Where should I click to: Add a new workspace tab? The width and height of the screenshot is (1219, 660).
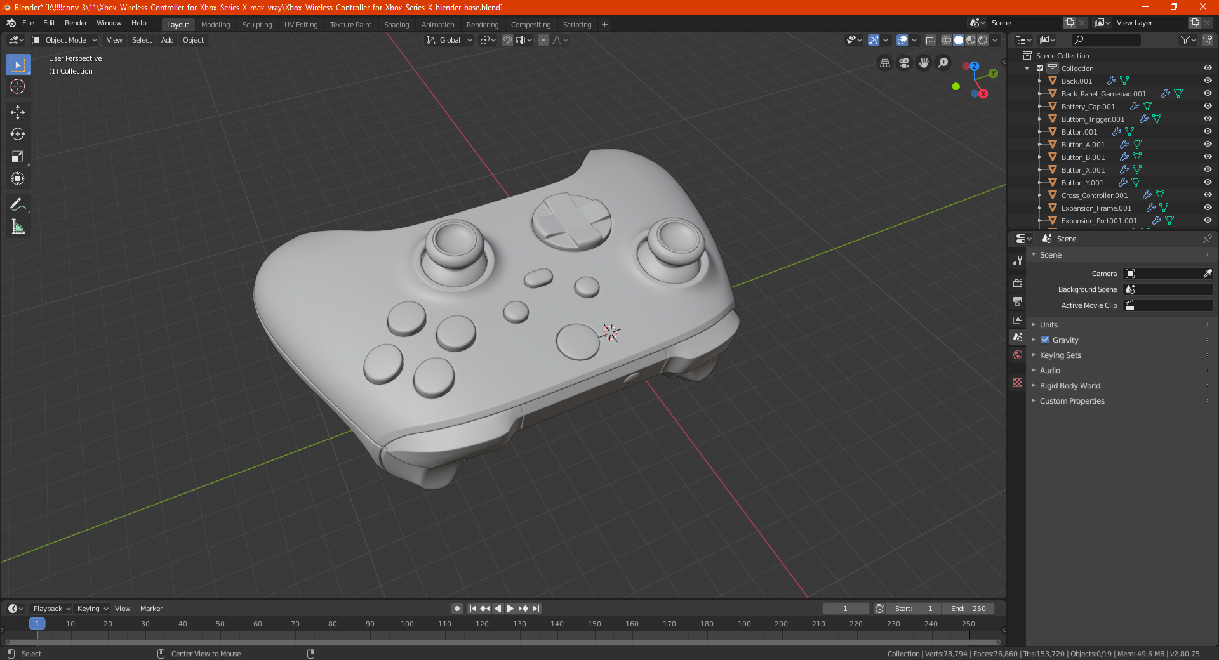tap(604, 25)
